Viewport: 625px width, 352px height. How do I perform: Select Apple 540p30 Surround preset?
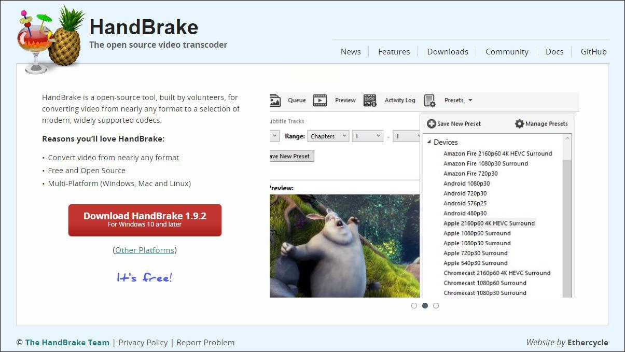coord(475,263)
